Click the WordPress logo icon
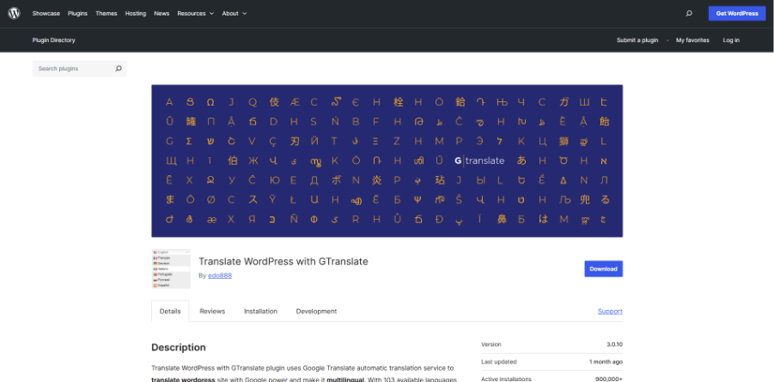This screenshot has width=774, height=382. point(14,14)
